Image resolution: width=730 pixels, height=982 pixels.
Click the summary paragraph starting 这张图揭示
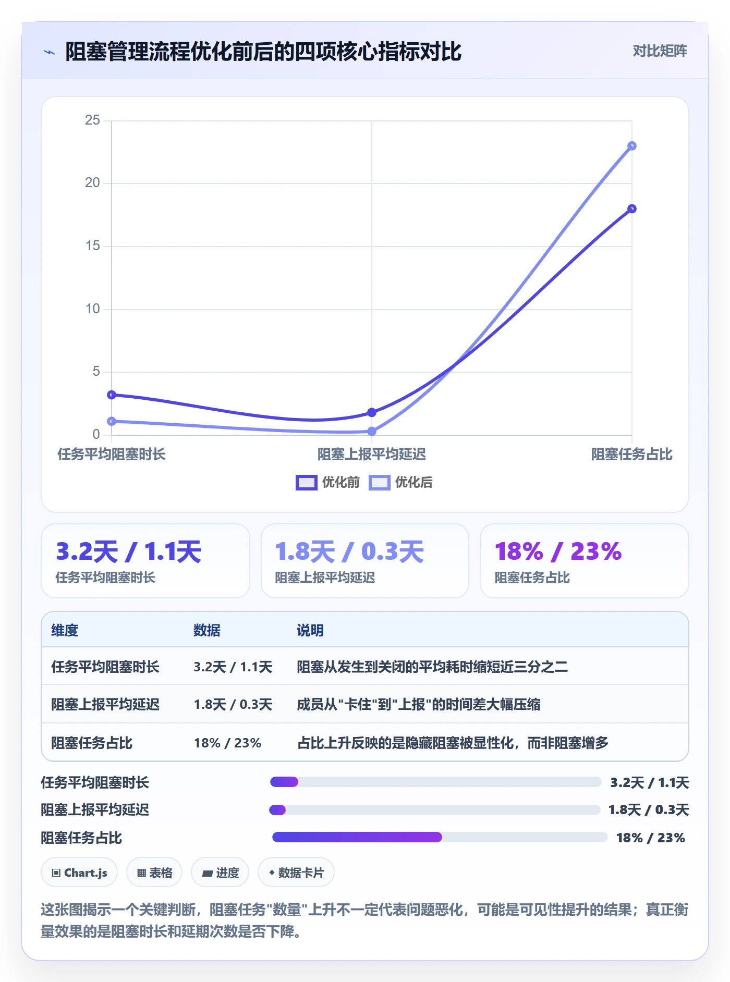365,920
